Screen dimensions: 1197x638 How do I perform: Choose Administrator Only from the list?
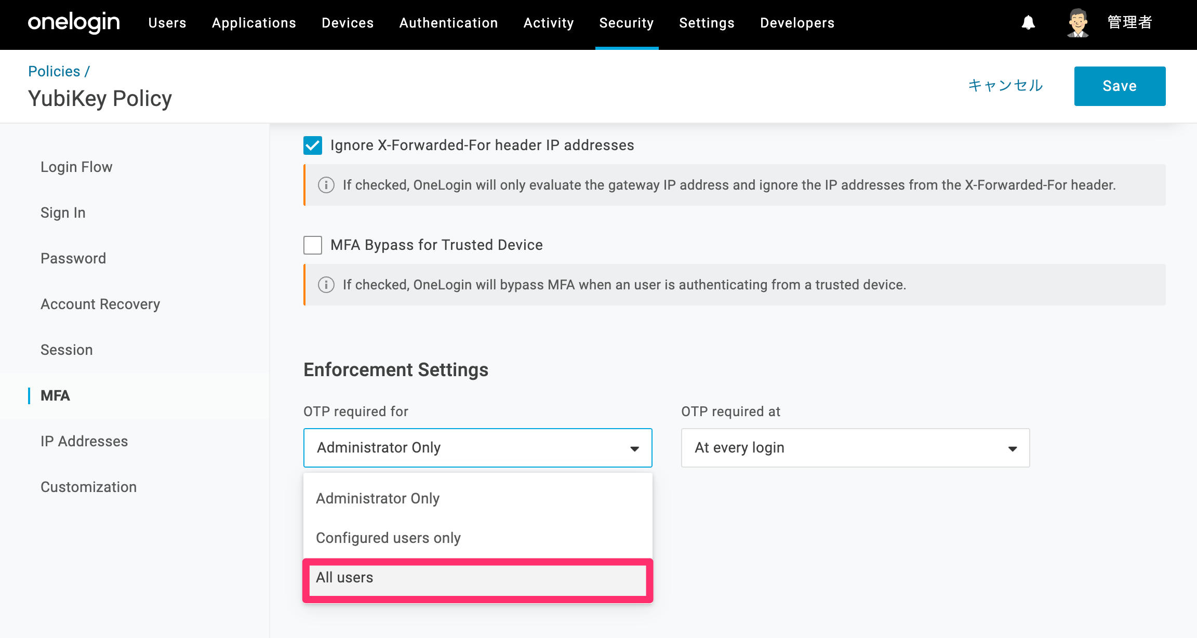tap(477, 498)
